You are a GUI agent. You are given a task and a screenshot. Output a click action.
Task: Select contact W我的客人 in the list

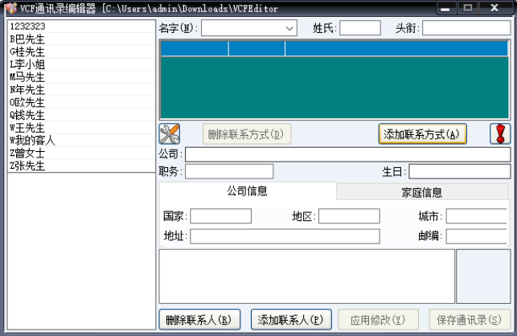coord(81,141)
